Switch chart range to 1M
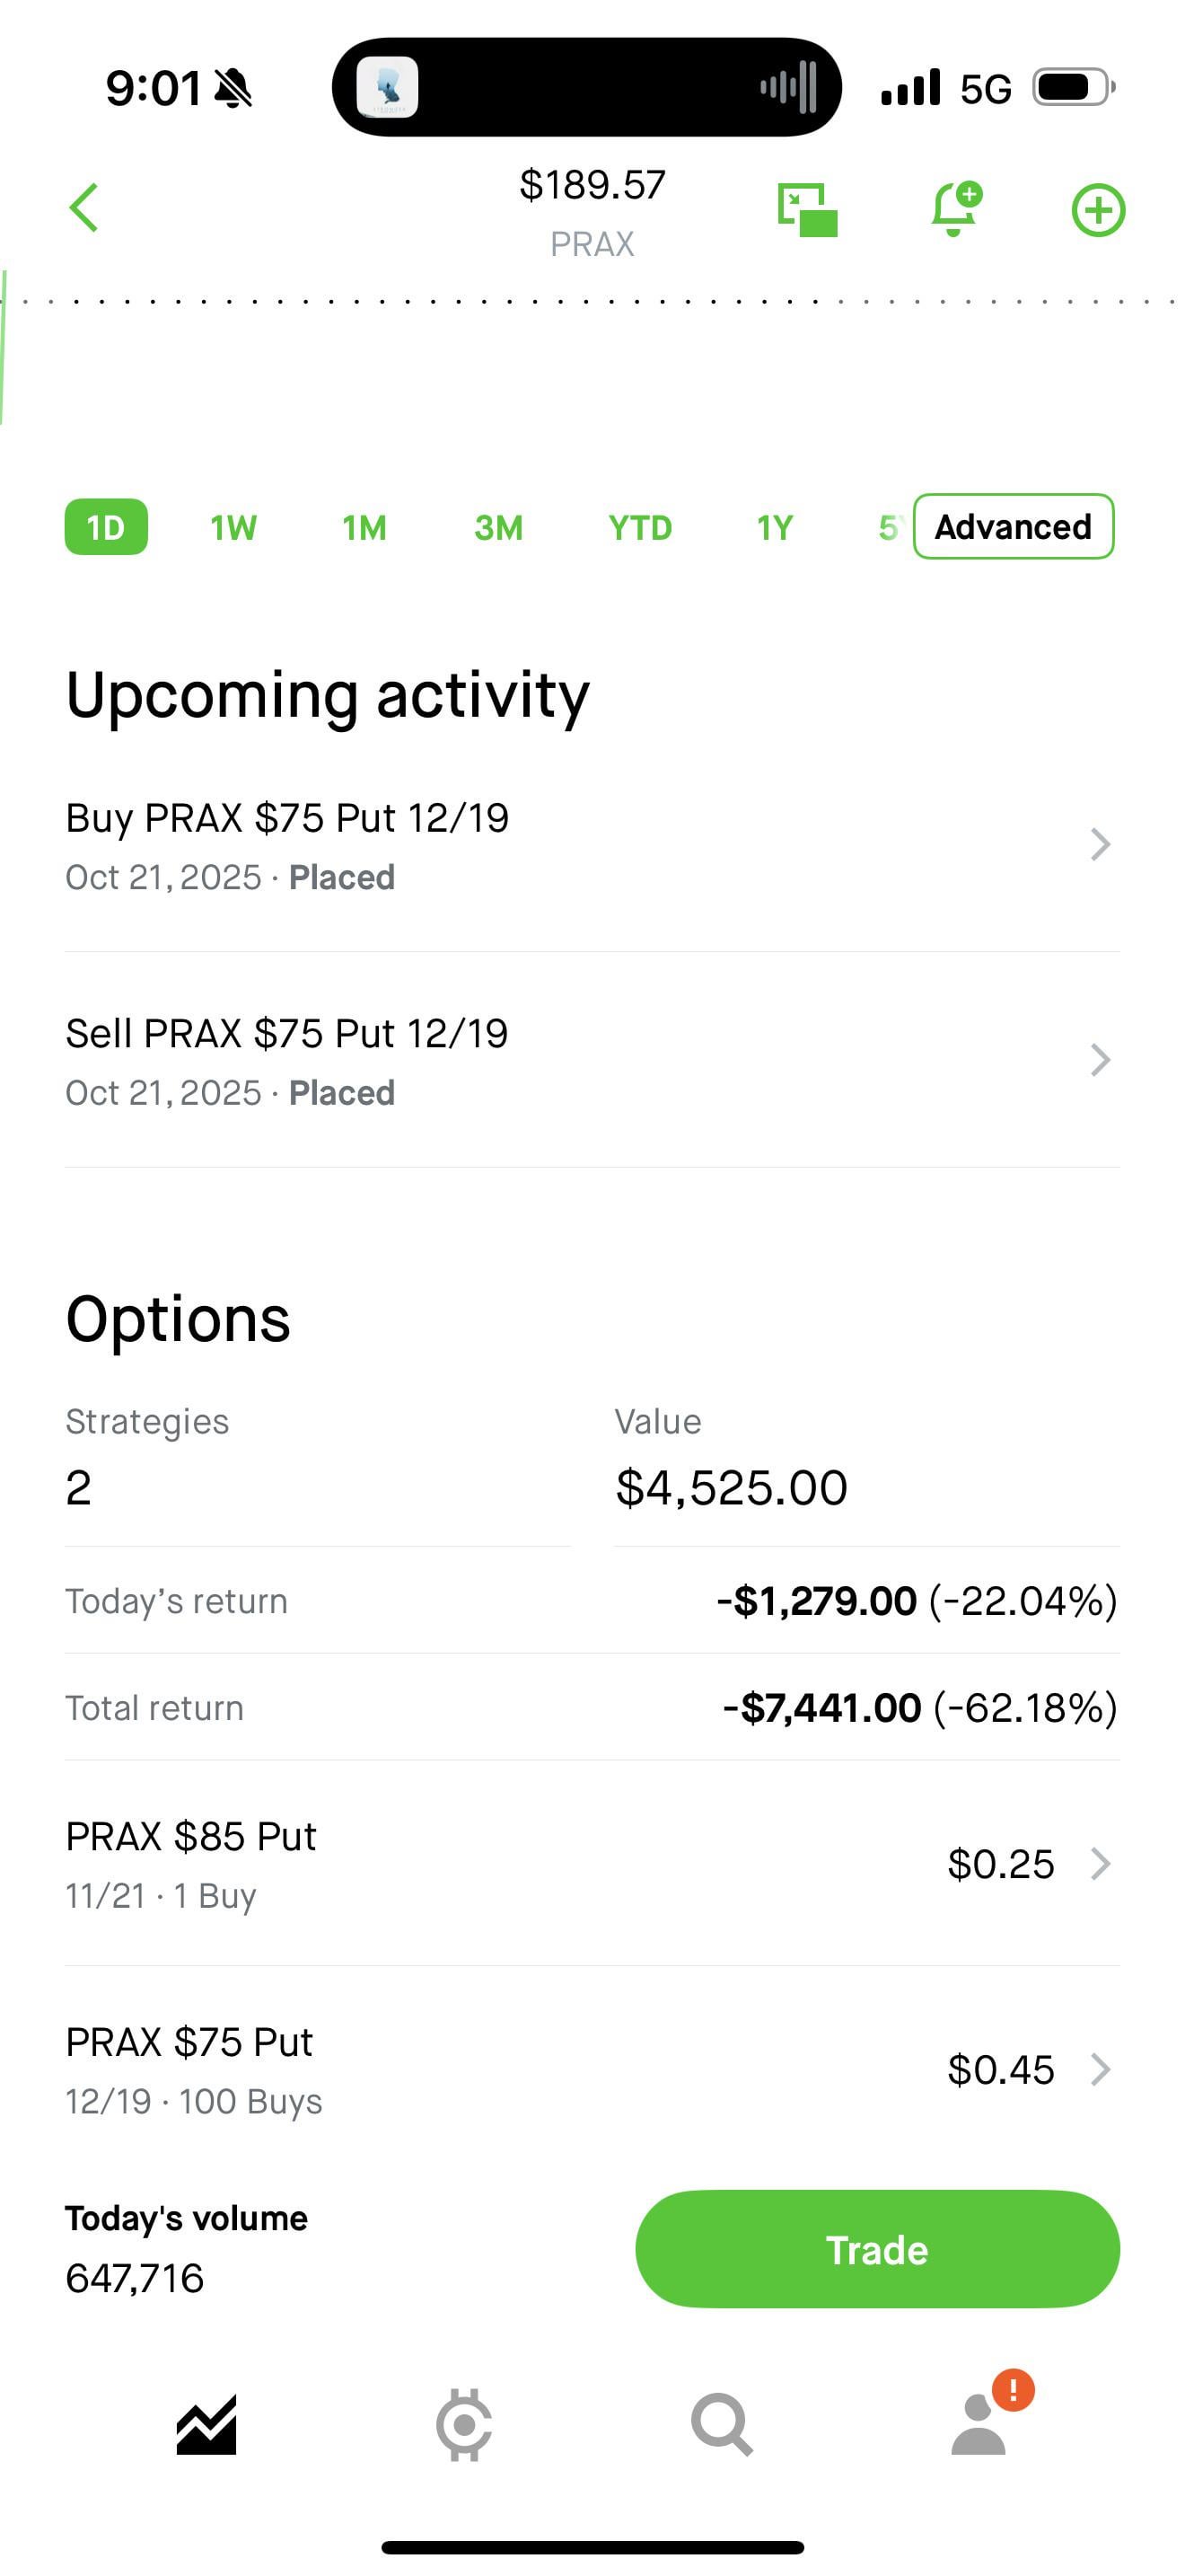Screen dimensions: 1185x2576 point(364,527)
